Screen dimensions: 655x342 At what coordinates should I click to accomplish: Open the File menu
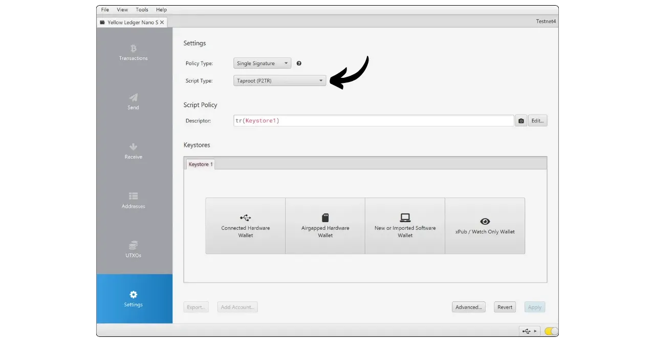(105, 10)
